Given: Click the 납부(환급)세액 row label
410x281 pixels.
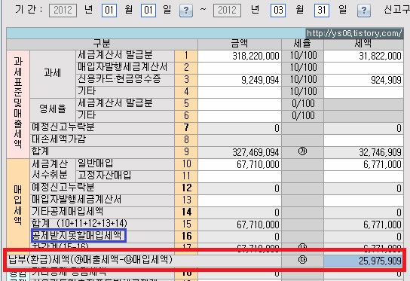Looking at the screenshot, I should (90, 260).
